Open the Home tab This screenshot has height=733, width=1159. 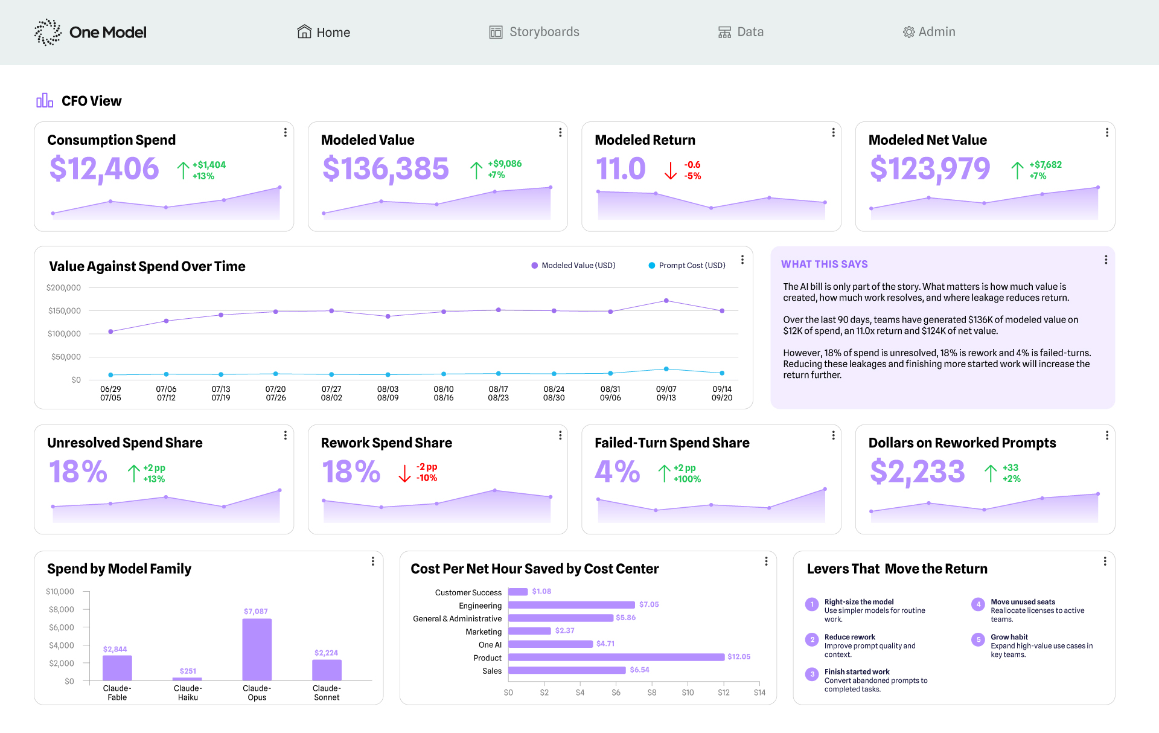[x=324, y=32]
